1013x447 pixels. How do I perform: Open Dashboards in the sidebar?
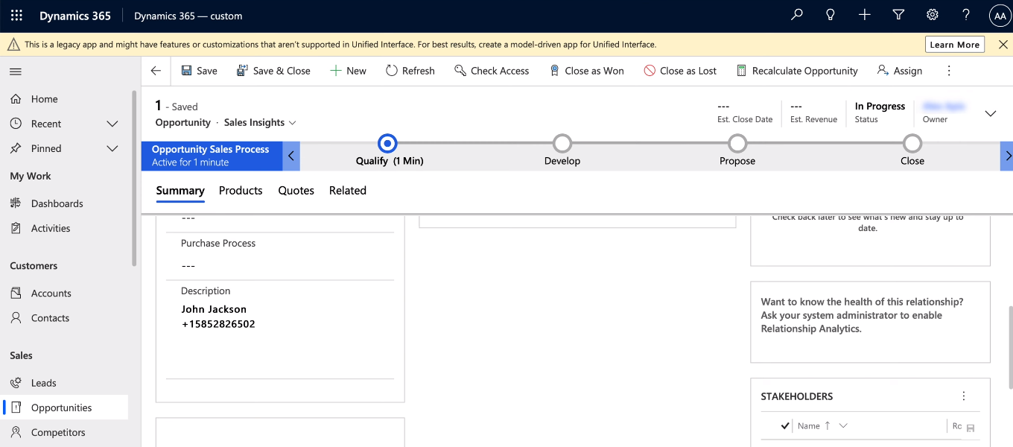pos(66,203)
